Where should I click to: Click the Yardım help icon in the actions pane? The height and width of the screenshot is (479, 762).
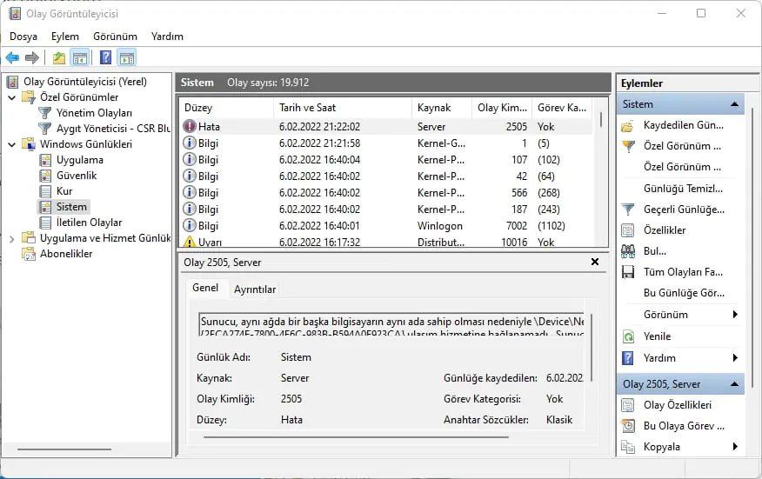pos(628,358)
